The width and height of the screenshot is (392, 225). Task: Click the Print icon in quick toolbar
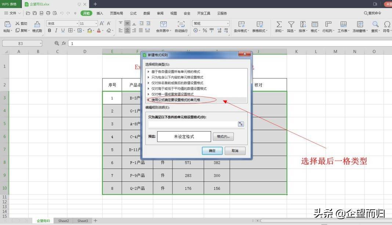(x=48, y=13)
